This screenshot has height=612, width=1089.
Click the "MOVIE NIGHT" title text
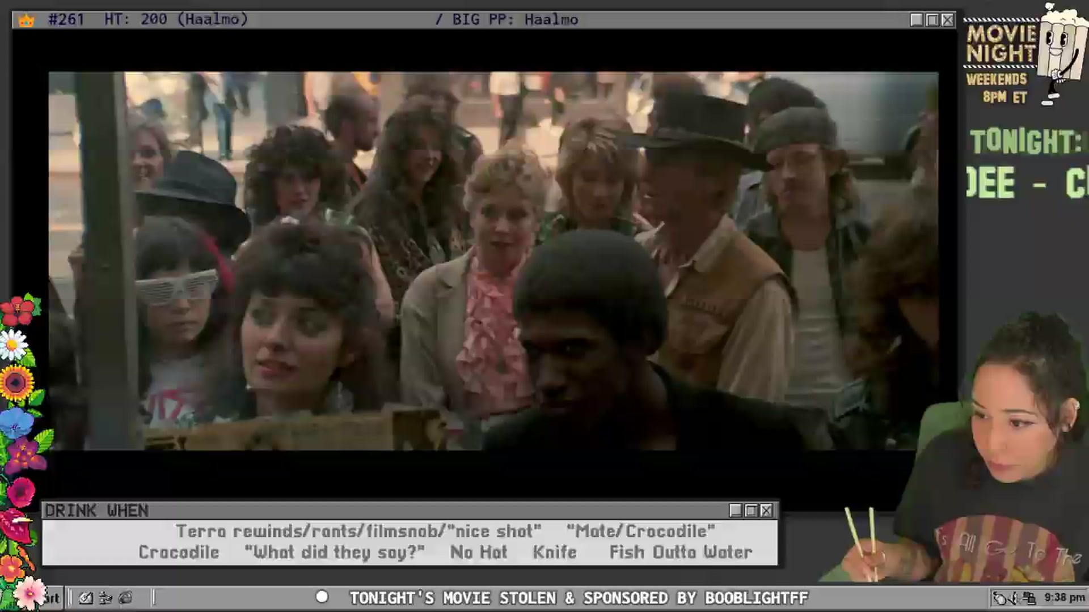click(x=1002, y=44)
